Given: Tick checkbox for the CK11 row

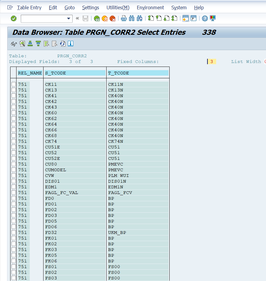Looking at the screenshot, I should point(14,84).
